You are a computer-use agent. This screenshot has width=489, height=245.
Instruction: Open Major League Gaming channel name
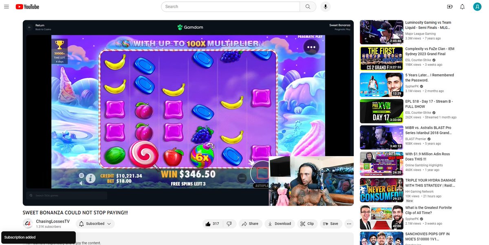(x=421, y=34)
